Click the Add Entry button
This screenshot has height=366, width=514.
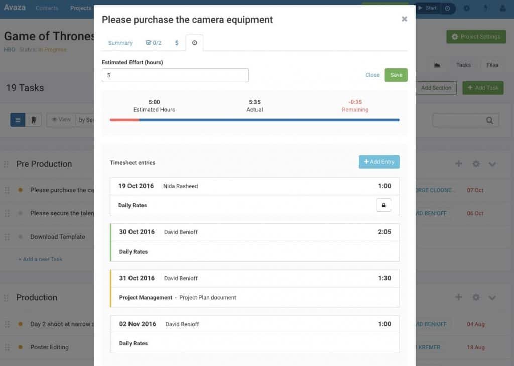(379, 162)
